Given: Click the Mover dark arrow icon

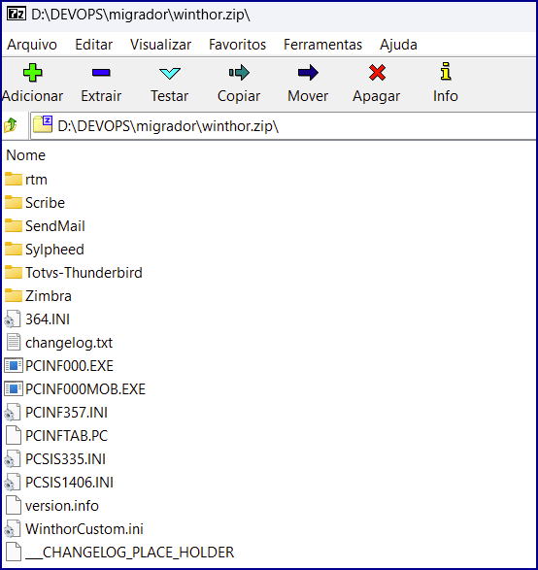Looking at the screenshot, I should pyautogui.click(x=308, y=73).
